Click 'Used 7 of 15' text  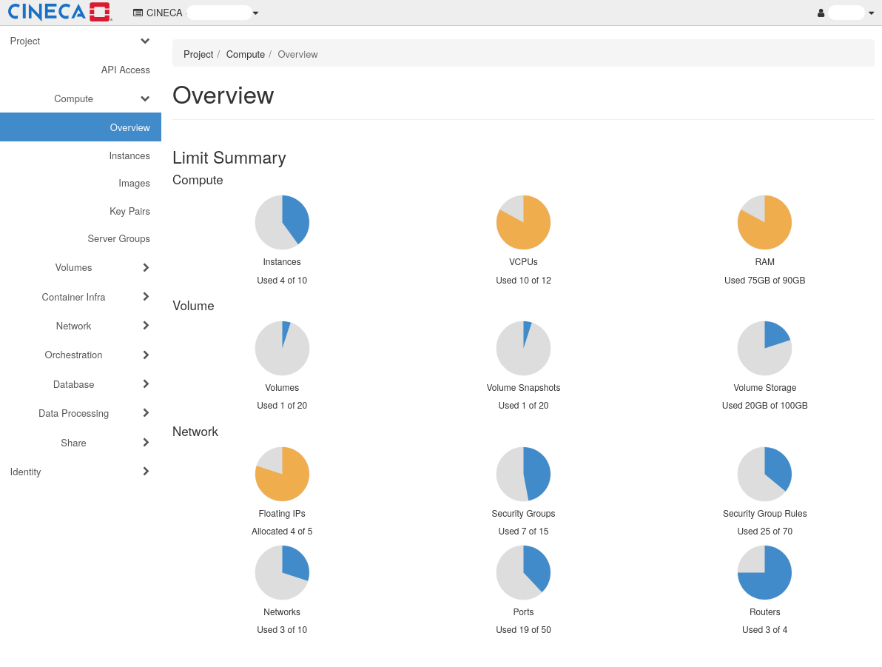pos(523,532)
